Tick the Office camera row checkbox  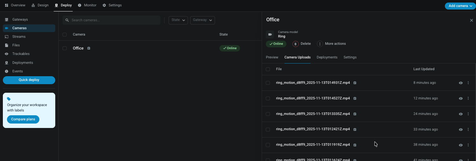point(65,48)
